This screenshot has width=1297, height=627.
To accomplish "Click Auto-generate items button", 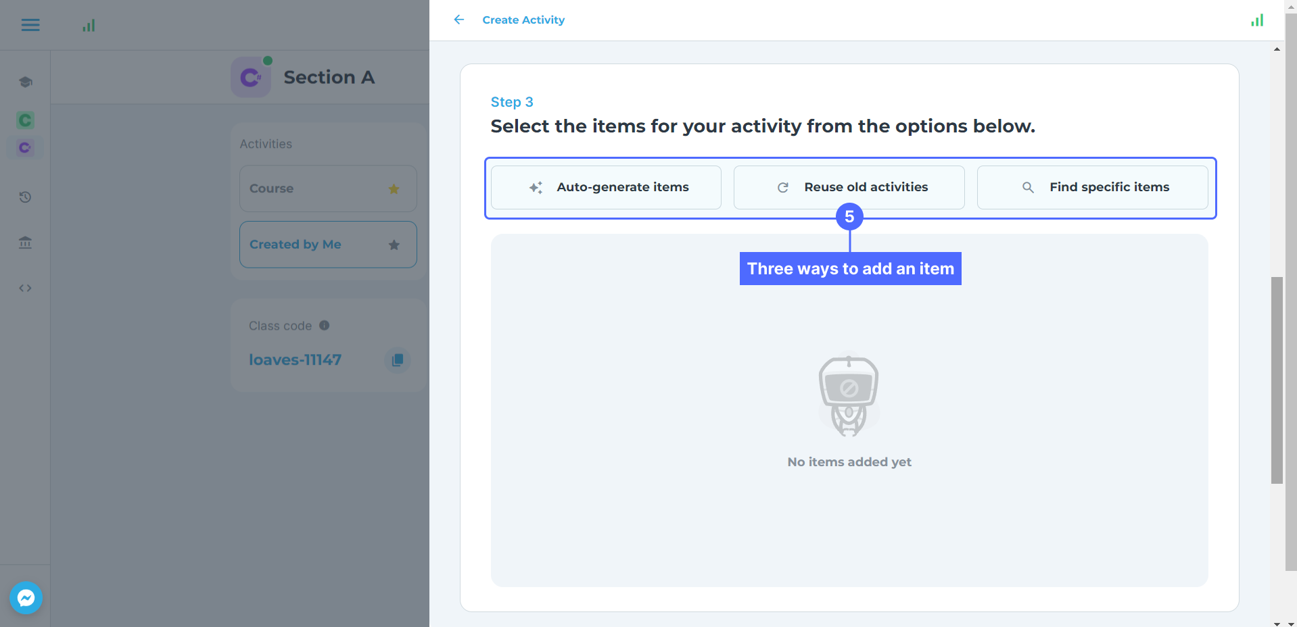I will click(606, 187).
